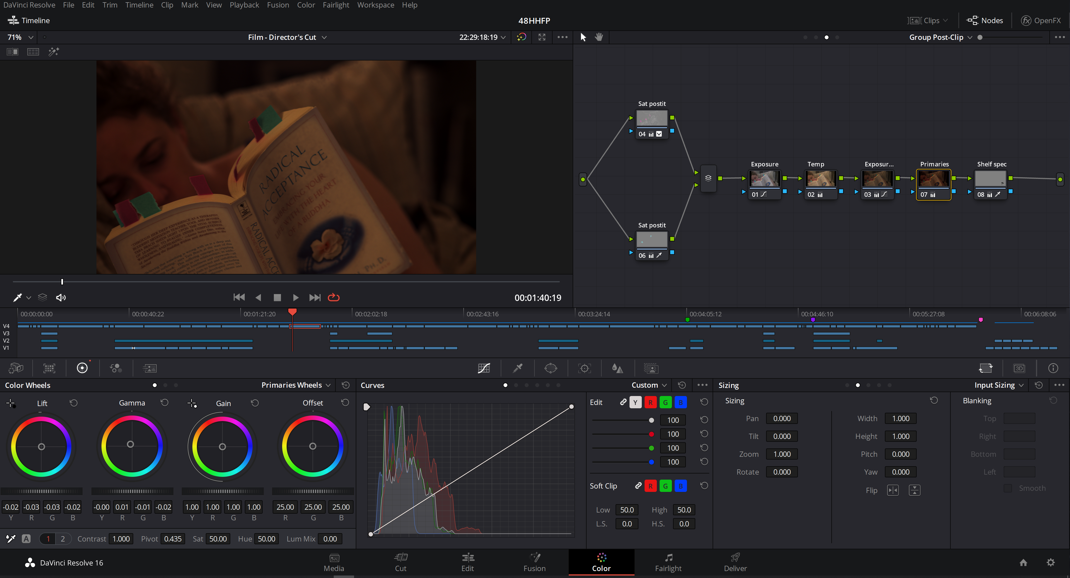Click the blue intensity slider handle

pyautogui.click(x=651, y=462)
